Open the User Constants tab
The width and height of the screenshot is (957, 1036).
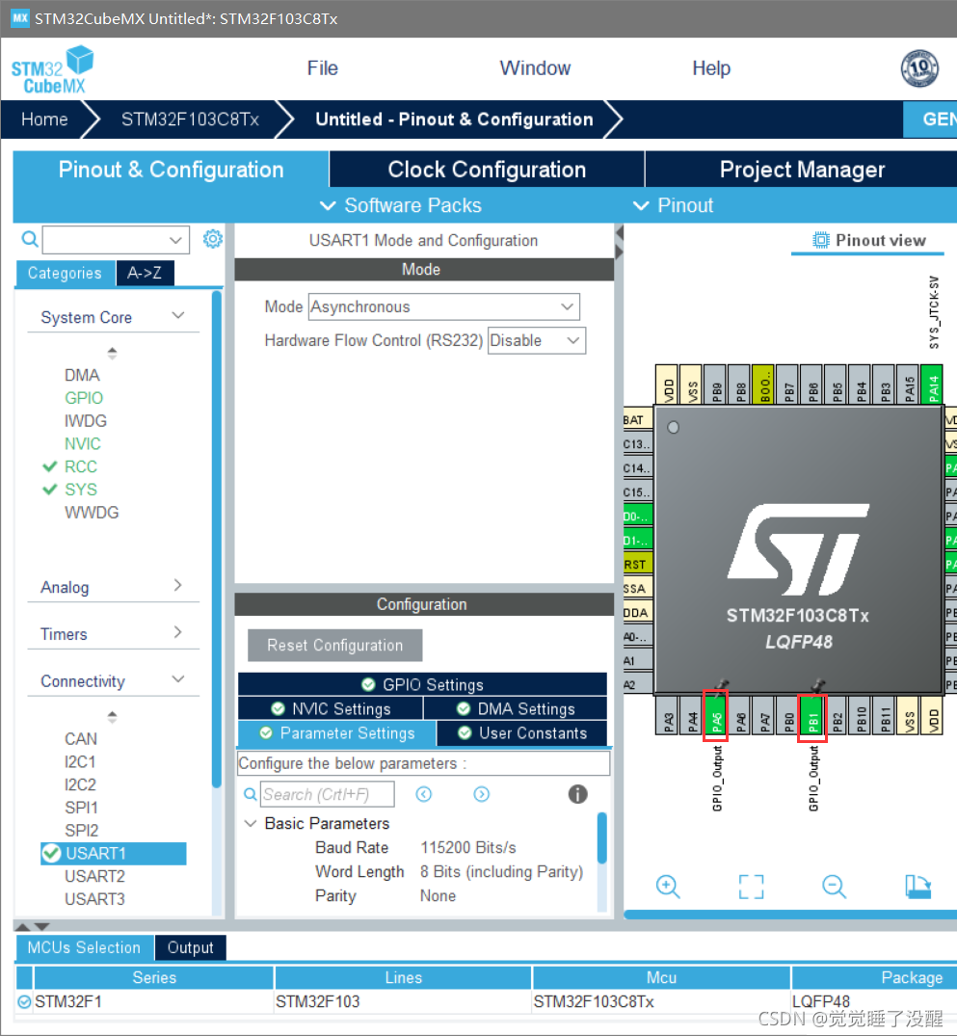click(x=521, y=732)
